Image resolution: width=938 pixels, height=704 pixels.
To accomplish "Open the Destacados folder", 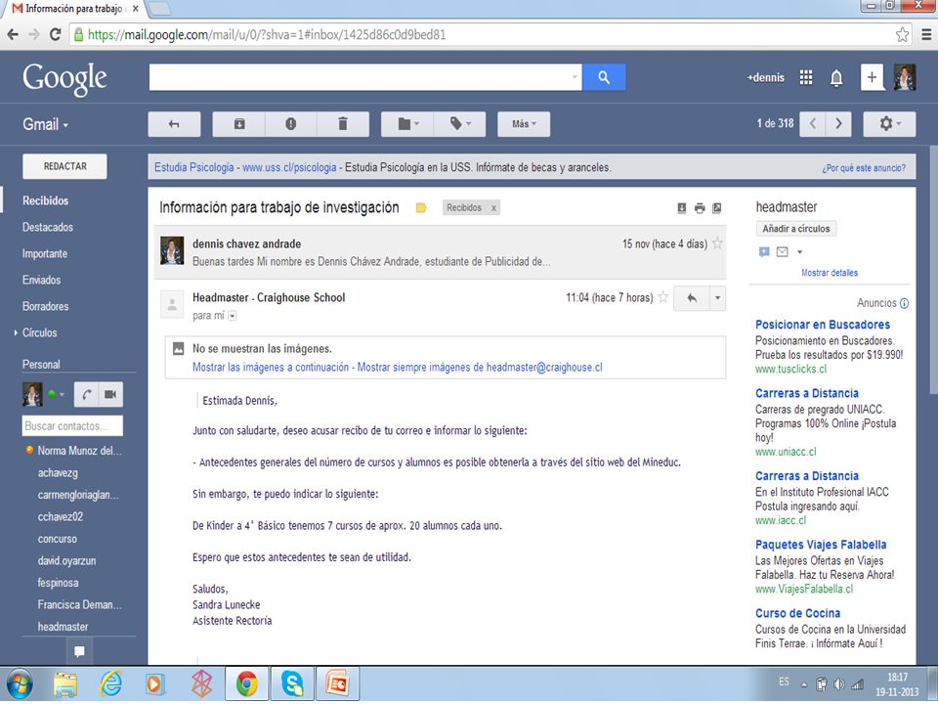I will click(48, 227).
